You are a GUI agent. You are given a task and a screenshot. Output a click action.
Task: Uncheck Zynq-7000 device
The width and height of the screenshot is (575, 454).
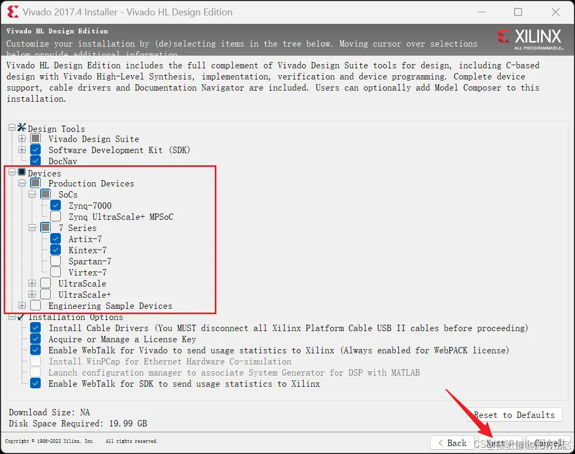(x=56, y=205)
